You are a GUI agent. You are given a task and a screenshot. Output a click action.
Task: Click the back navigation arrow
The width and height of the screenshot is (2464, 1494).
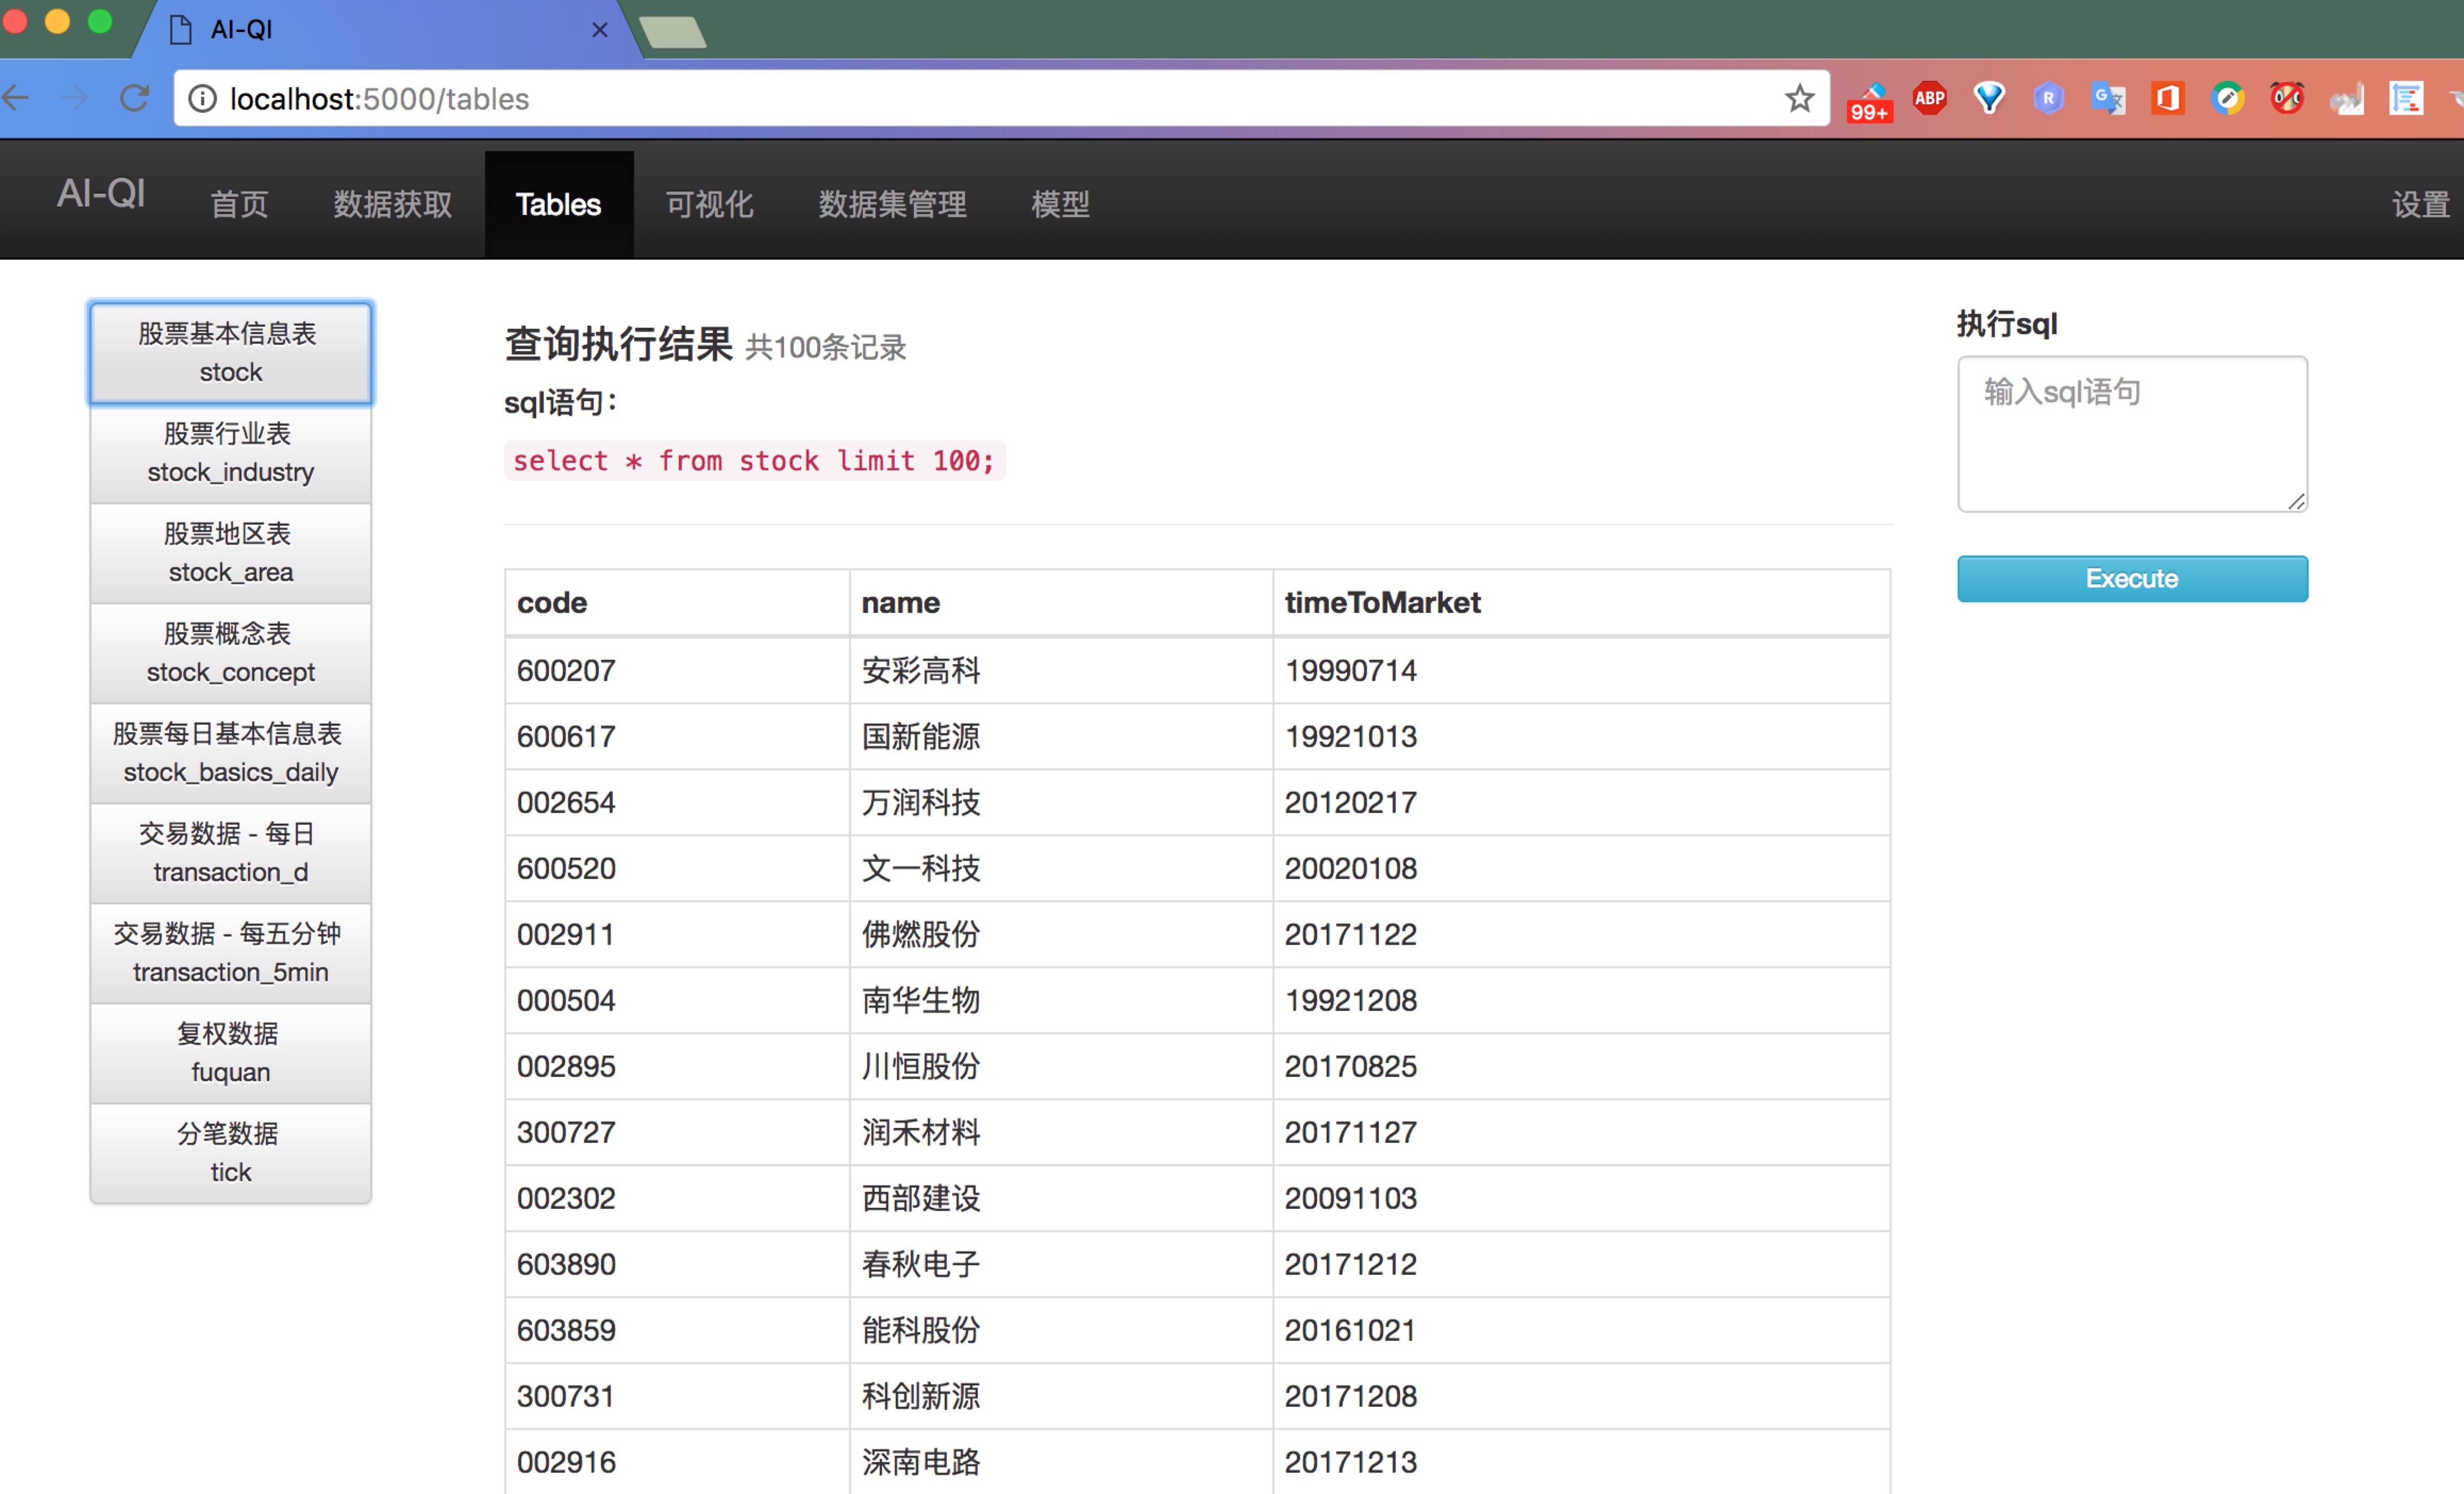[17, 98]
